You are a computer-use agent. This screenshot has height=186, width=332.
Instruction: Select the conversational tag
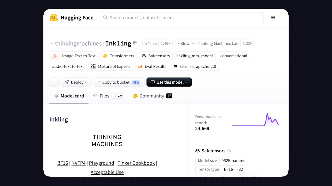click(x=234, y=56)
